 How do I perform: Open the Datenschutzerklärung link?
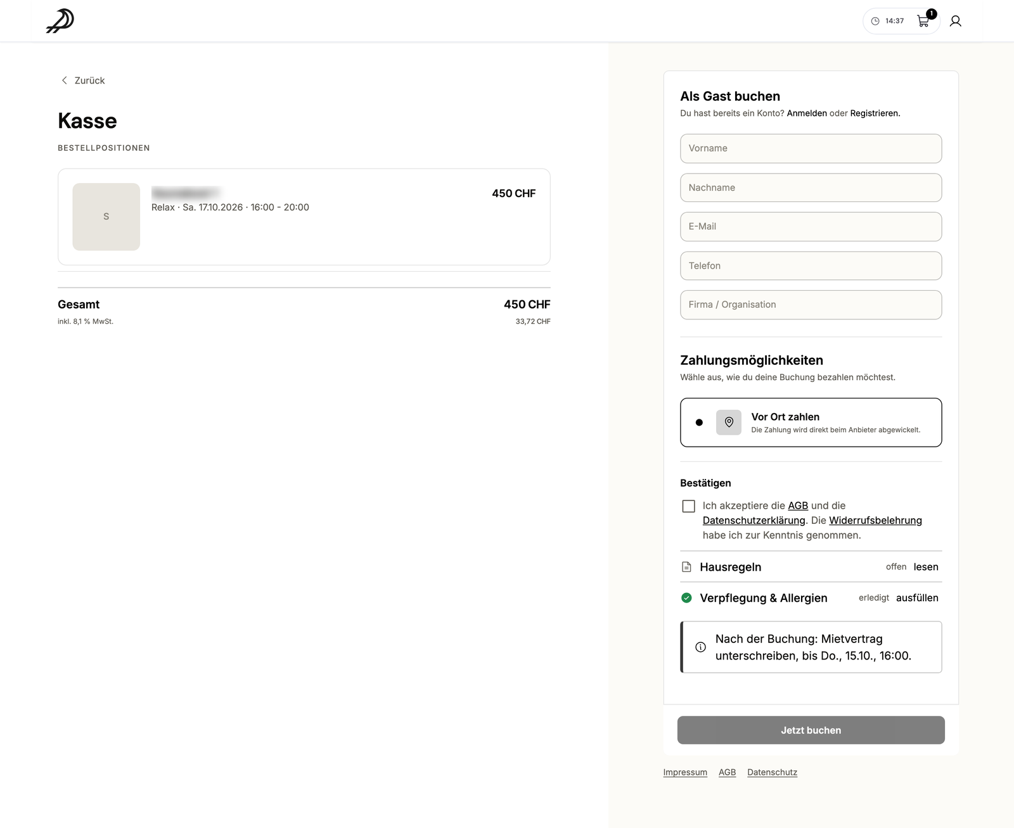tap(754, 520)
